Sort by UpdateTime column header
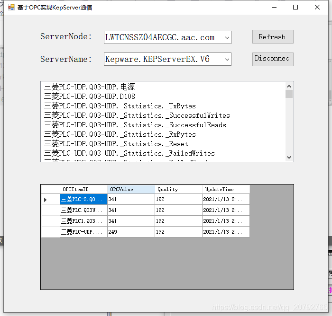Image resolution: width=332 pixels, height=316 pixels. (x=226, y=189)
